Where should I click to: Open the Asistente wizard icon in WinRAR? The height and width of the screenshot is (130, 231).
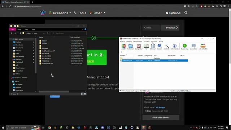click(166, 47)
